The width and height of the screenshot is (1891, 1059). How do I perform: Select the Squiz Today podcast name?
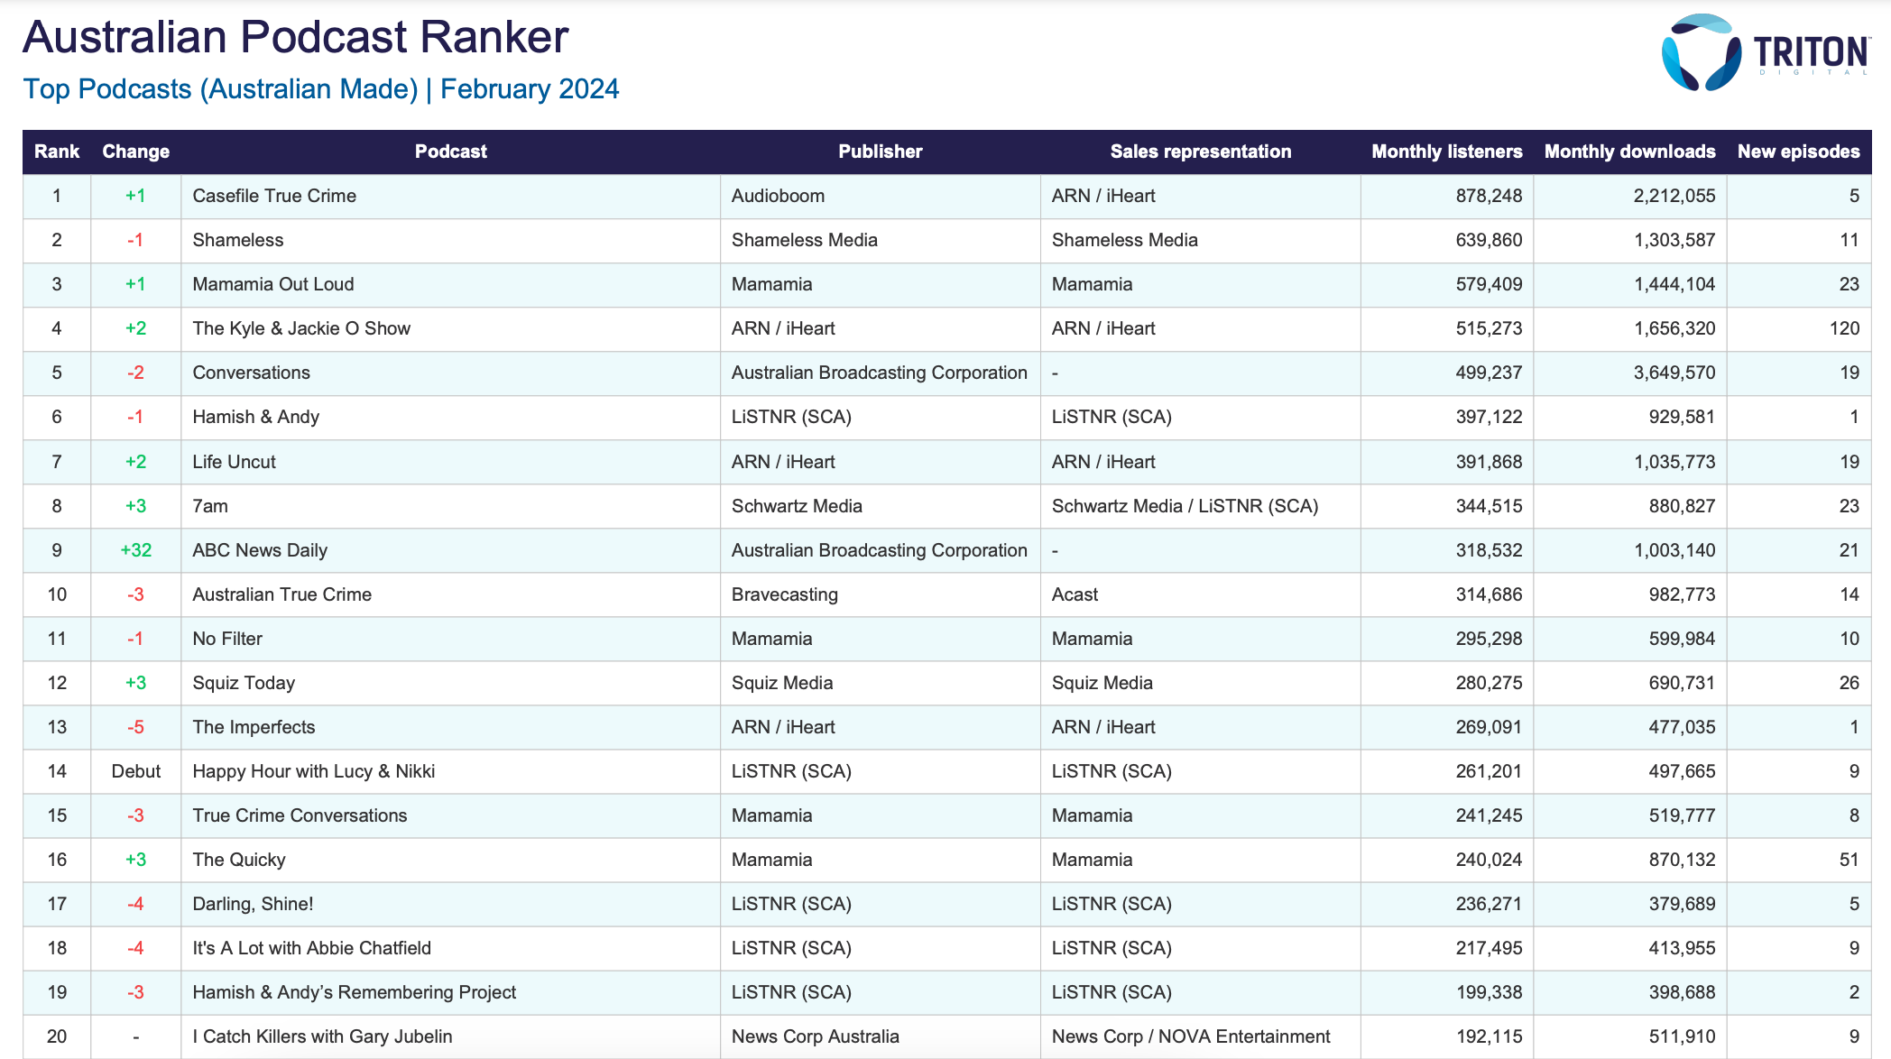click(x=244, y=683)
